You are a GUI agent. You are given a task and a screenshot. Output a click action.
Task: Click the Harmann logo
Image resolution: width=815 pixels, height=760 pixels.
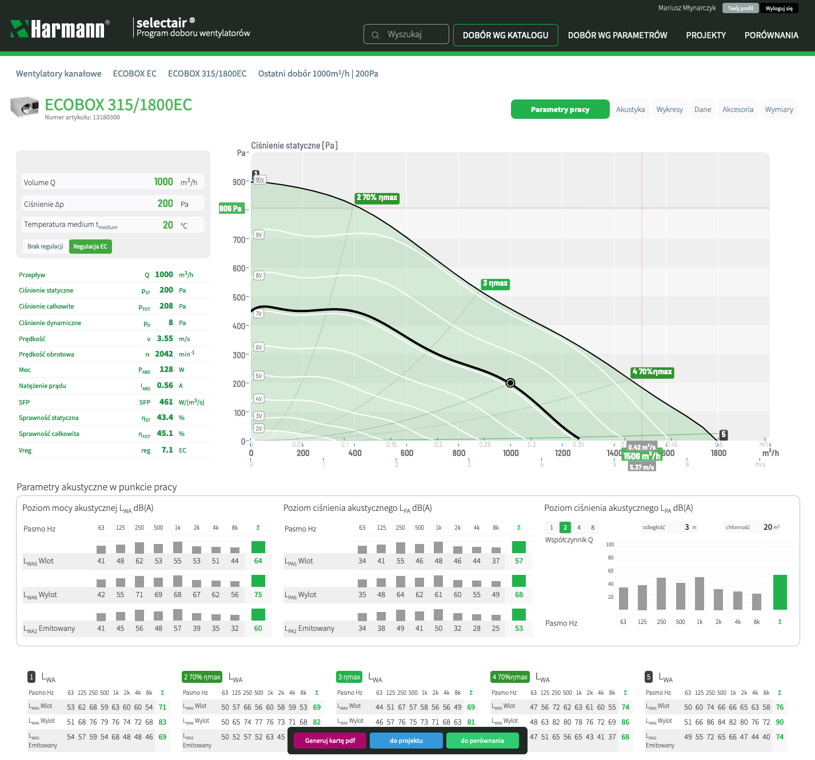pos(60,29)
